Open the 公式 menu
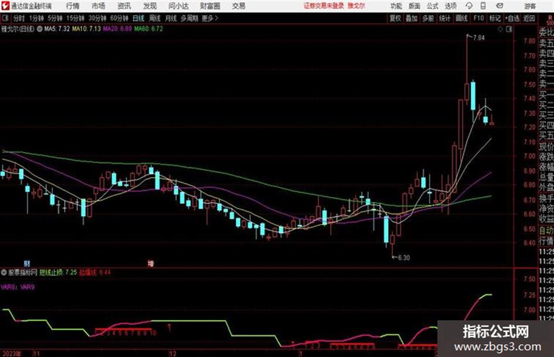The height and width of the screenshot is (357, 554). click(433, 6)
